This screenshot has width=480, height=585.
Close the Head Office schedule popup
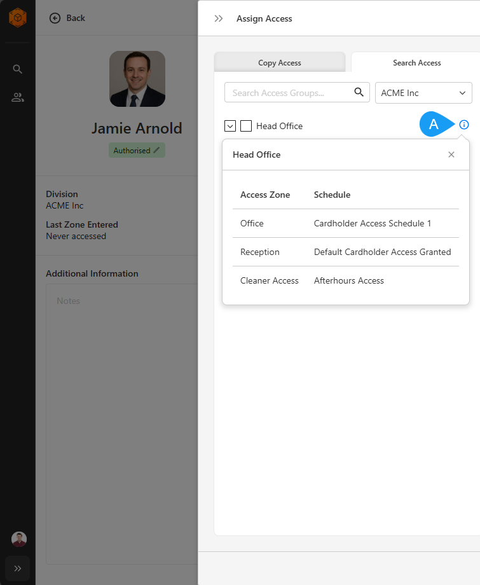pyautogui.click(x=451, y=155)
